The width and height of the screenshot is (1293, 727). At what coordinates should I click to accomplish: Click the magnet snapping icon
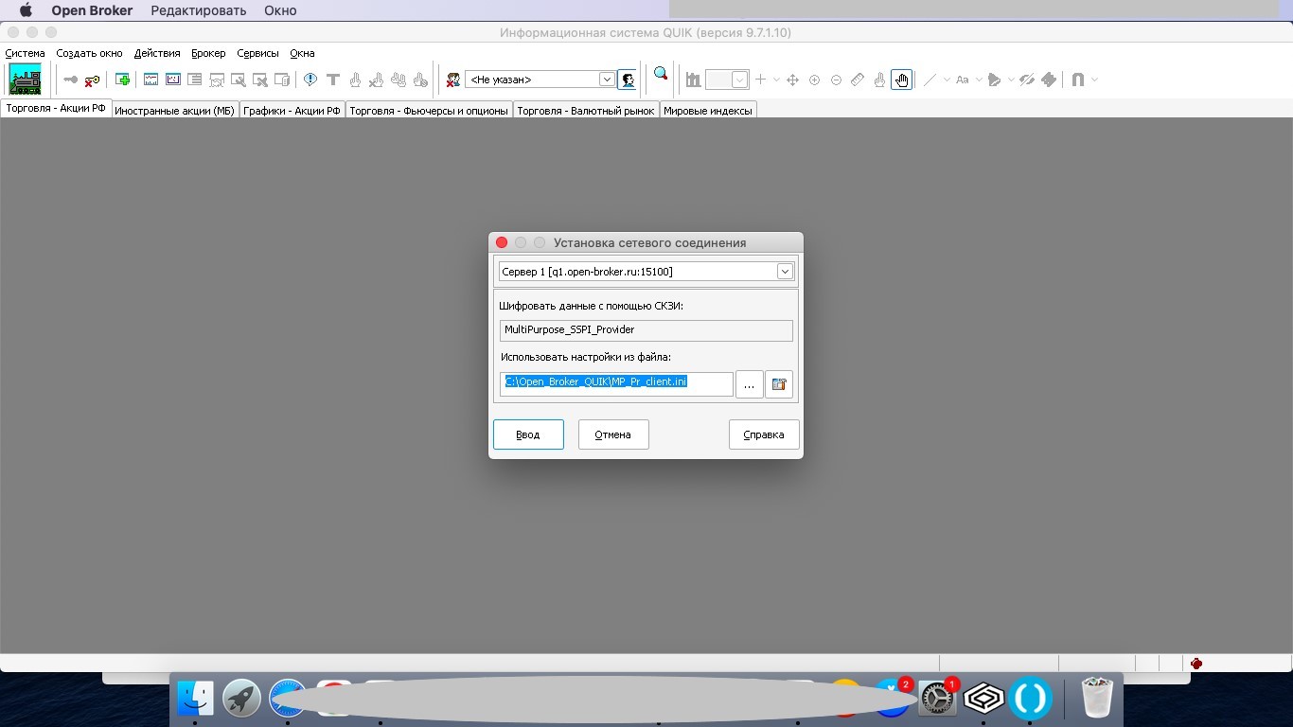[x=1077, y=80]
